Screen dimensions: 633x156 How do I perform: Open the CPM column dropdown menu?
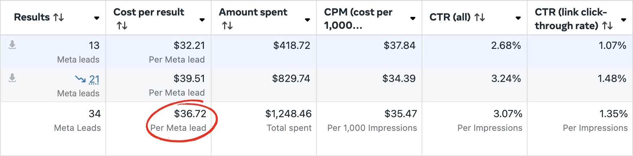(x=413, y=18)
